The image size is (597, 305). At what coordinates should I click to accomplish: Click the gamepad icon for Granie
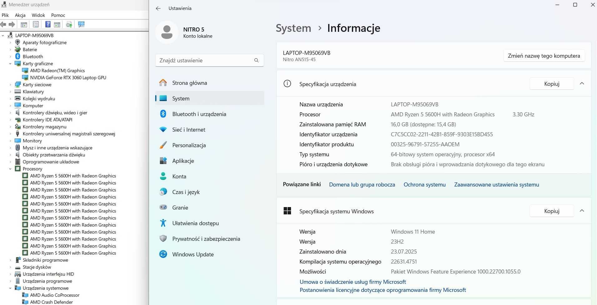[163, 207]
